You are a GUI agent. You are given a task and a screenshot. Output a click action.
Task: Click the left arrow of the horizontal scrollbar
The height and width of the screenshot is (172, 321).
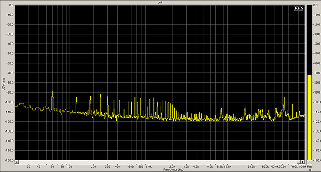coord(17,163)
